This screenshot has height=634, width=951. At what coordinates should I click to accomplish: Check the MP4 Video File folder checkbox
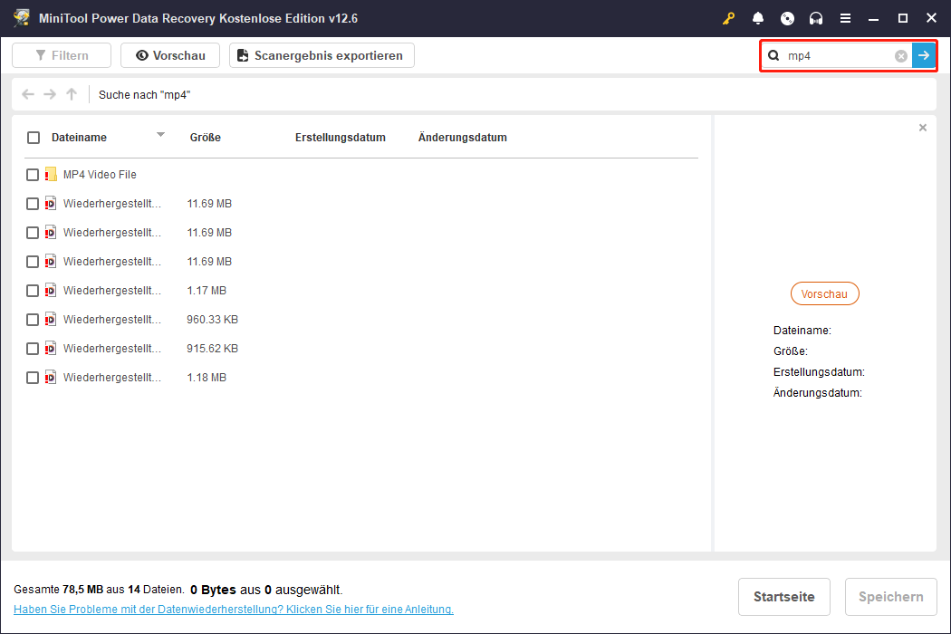[33, 175]
